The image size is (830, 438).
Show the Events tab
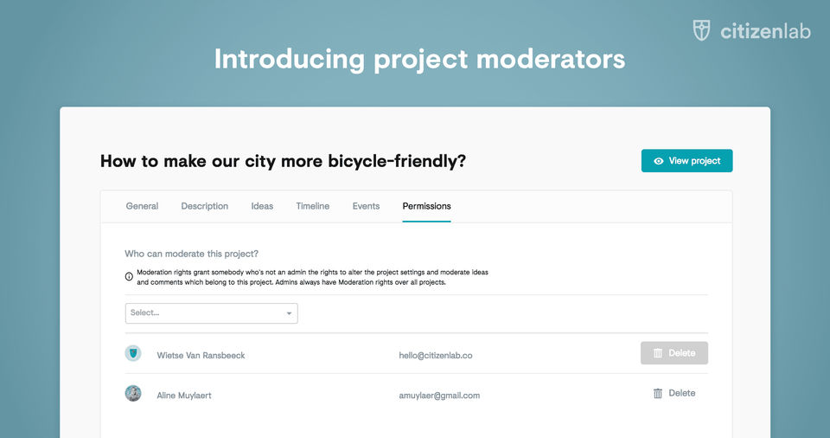pyautogui.click(x=366, y=206)
